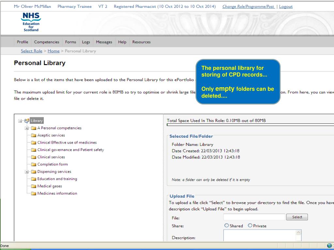Click the Mr Oliver McMillan user name
This screenshot has height=250, width=334.
pyautogui.click(x=32, y=7)
